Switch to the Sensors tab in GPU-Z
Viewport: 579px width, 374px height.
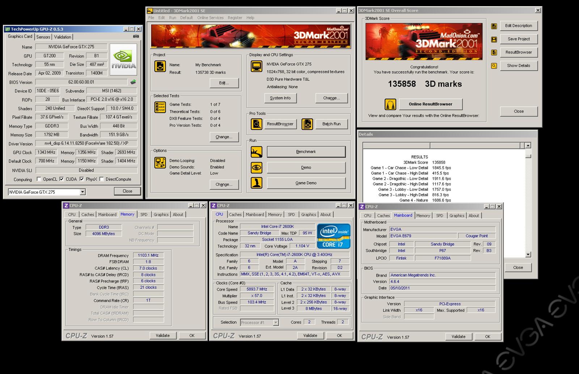[x=43, y=37]
